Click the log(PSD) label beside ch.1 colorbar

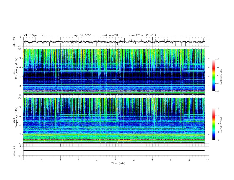(221, 77)
